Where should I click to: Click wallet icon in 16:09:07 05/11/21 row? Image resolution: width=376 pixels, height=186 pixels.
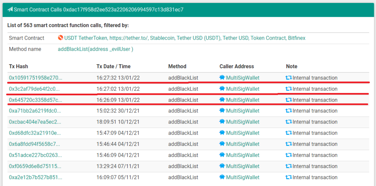[222, 177]
